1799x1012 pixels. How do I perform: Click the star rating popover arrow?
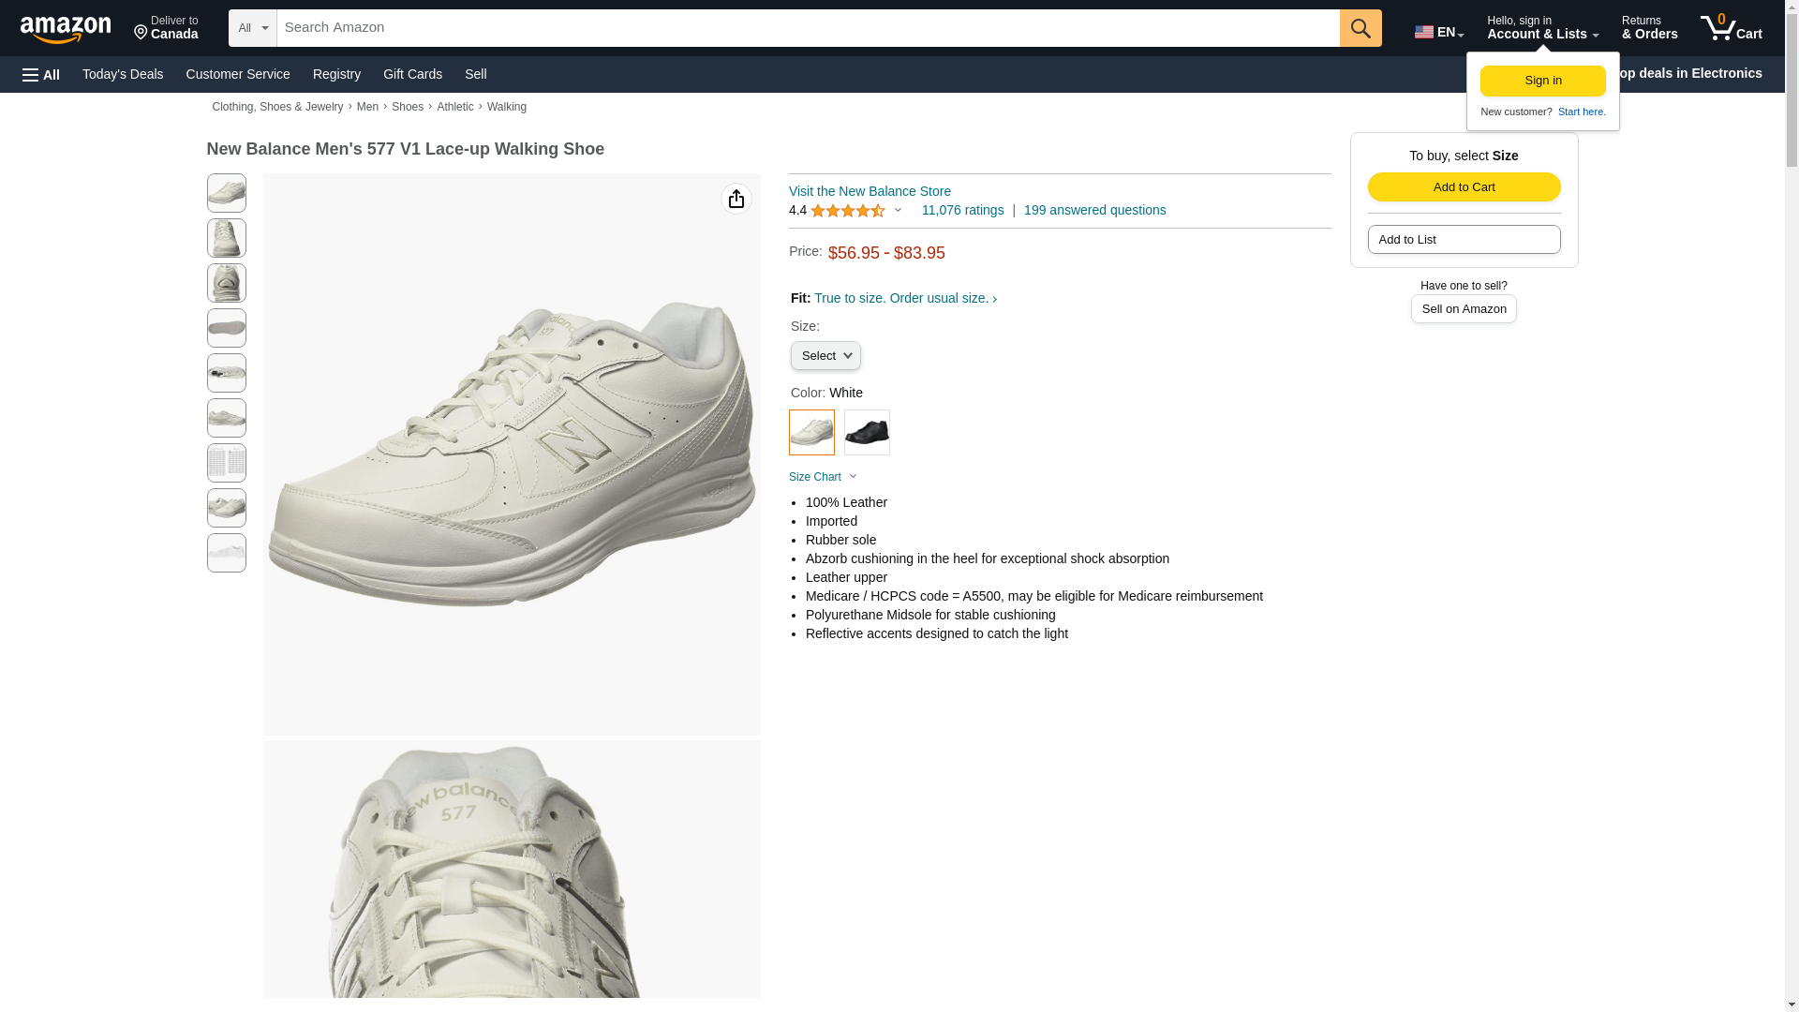(x=898, y=210)
